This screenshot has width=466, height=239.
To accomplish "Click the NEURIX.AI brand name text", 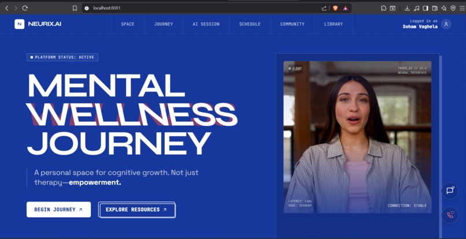I will pos(45,24).
